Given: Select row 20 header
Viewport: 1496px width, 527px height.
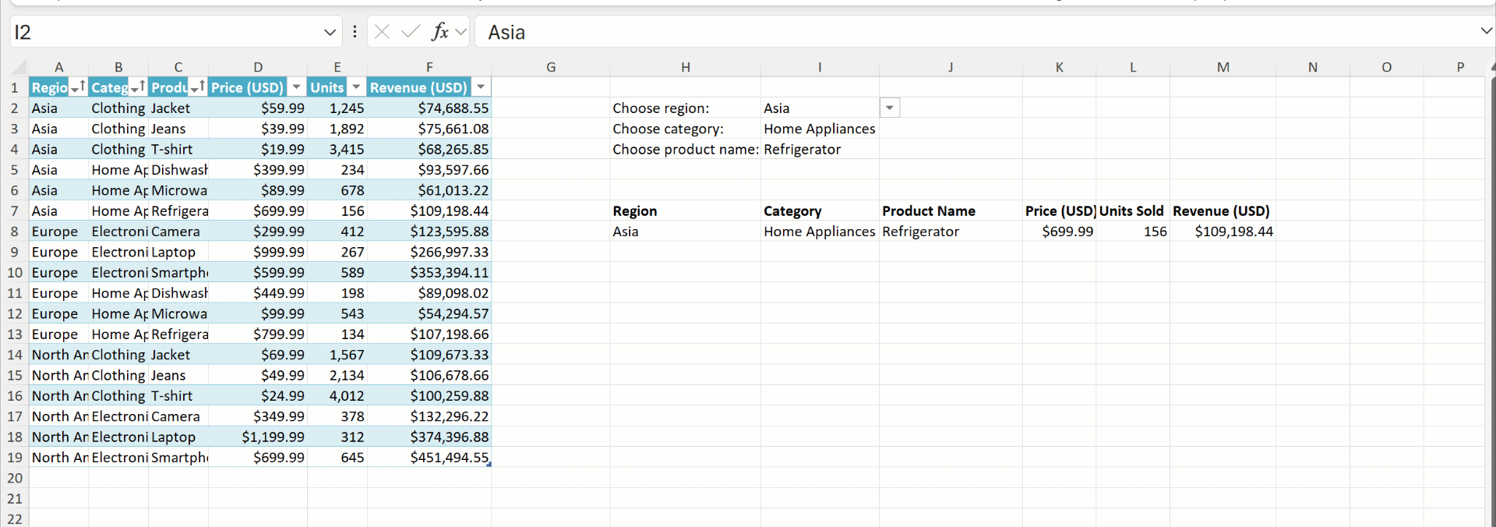Looking at the screenshot, I should click(15, 478).
